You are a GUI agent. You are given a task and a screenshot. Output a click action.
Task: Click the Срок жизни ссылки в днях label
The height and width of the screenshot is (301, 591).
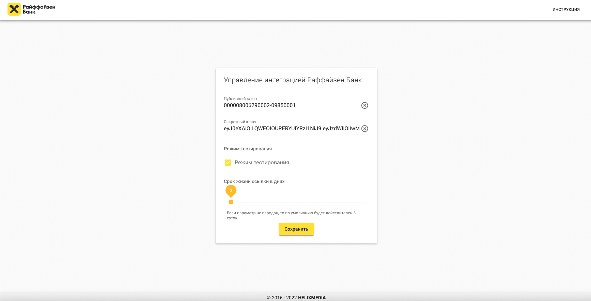click(254, 182)
